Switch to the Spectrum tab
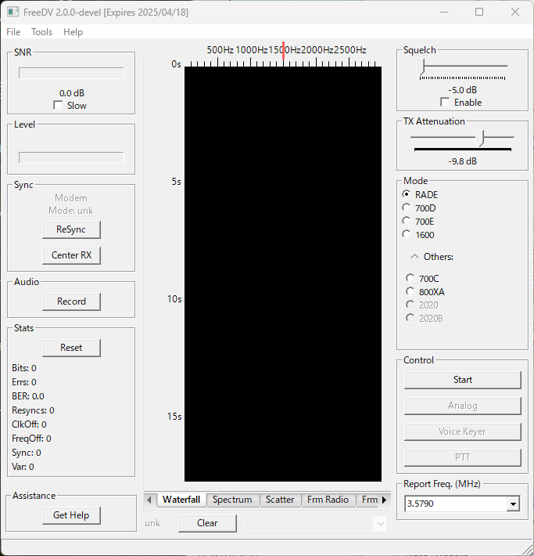Viewport: 534px width, 556px height. click(232, 500)
